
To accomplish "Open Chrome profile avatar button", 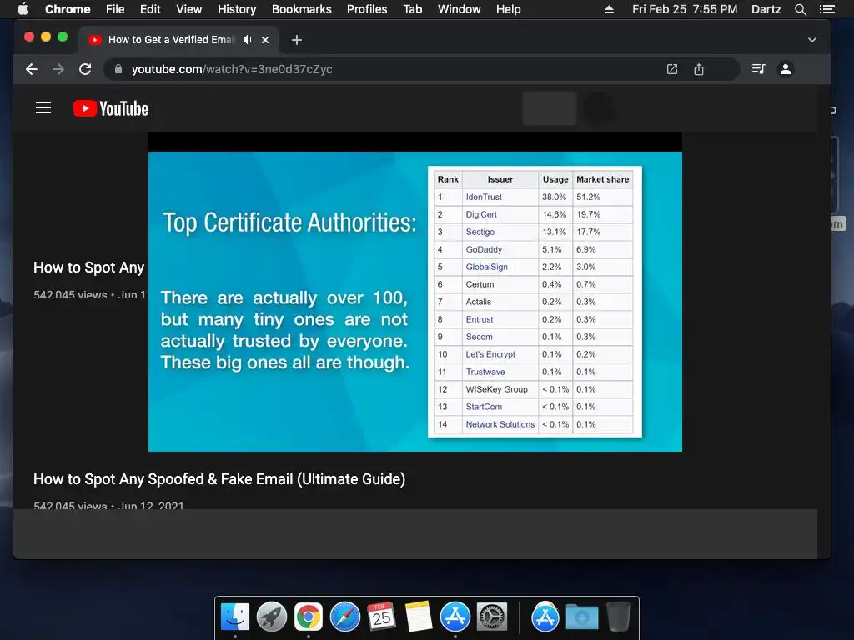I will click(x=786, y=69).
